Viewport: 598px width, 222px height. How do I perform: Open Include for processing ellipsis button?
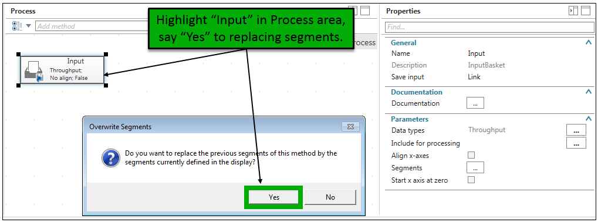pyautogui.click(x=576, y=143)
